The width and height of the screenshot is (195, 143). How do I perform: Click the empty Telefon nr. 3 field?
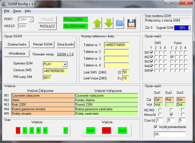[116, 58]
